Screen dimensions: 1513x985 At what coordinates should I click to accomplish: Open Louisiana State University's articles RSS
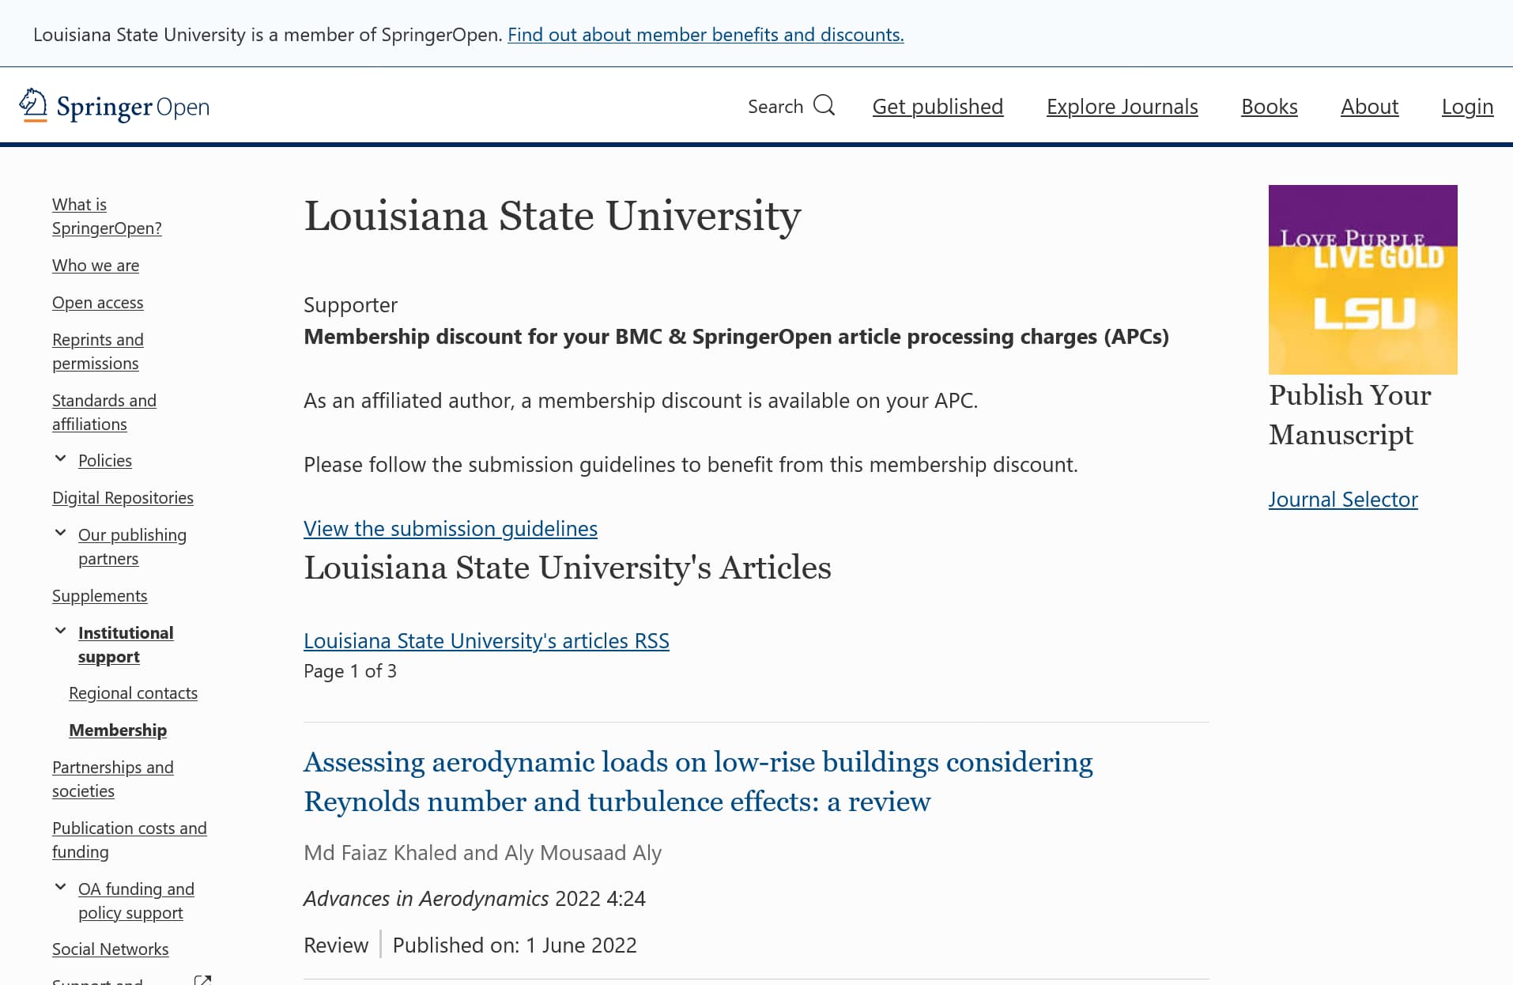click(x=486, y=640)
